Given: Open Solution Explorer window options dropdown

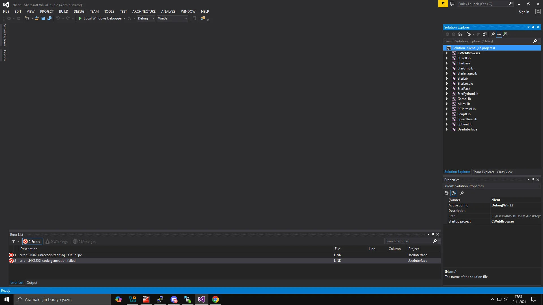Looking at the screenshot, I should tap(528, 27).
